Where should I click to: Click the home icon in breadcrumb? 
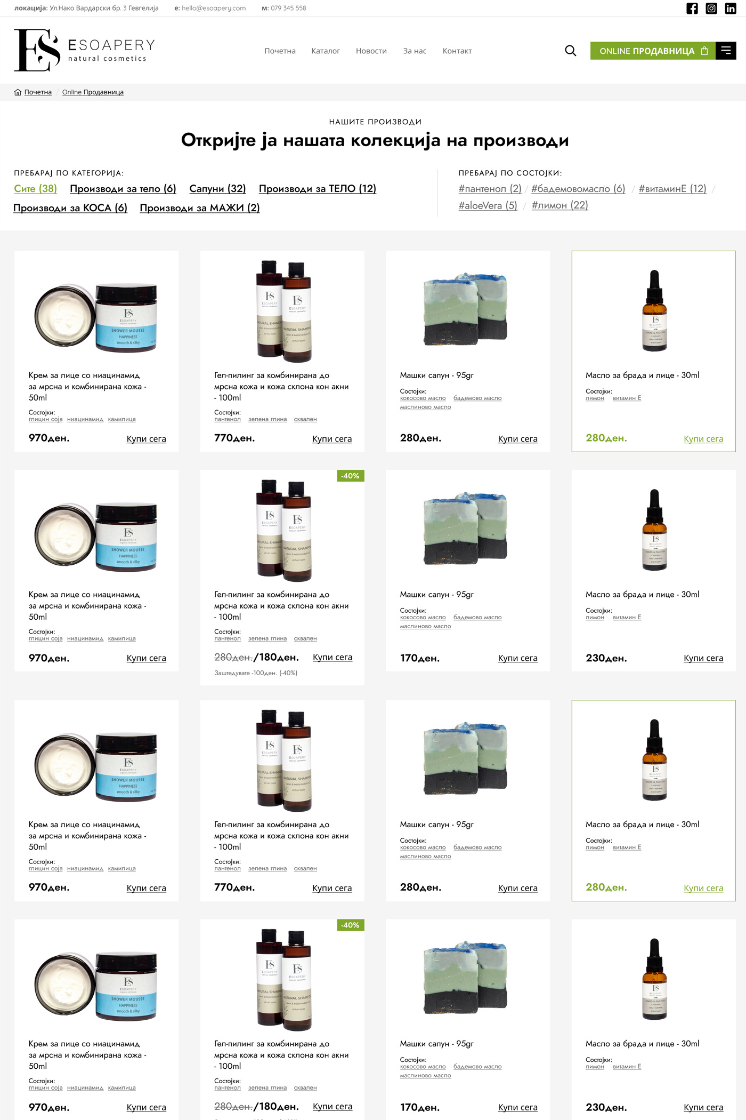pyautogui.click(x=18, y=92)
